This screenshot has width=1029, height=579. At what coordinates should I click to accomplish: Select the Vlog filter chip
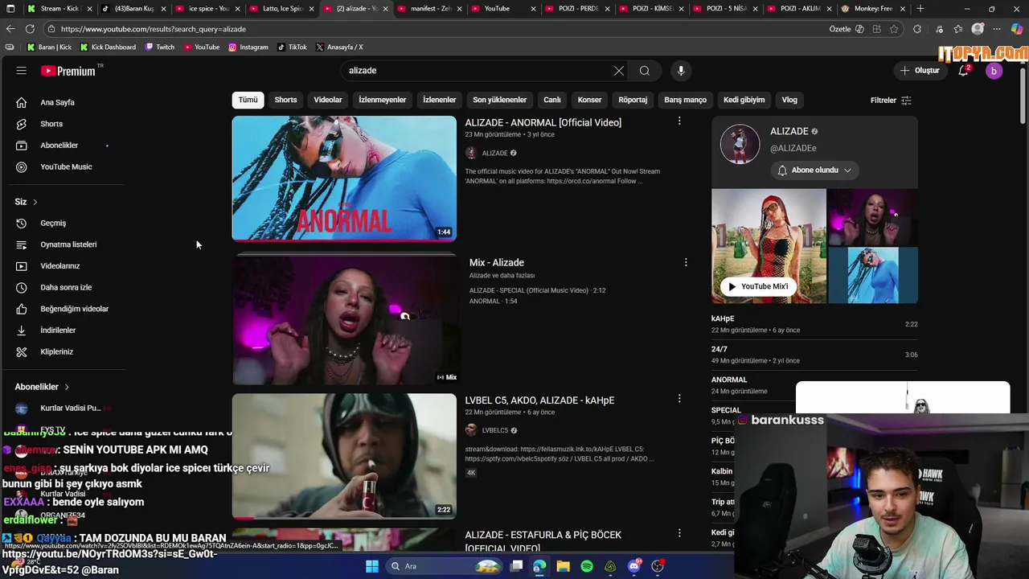pyautogui.click(x=789, y=100)
